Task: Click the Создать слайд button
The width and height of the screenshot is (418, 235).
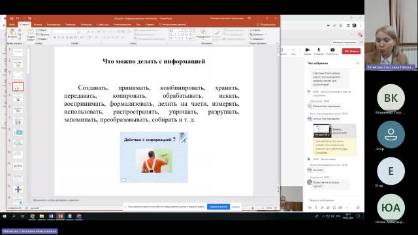Action: (x=31, y=35)
